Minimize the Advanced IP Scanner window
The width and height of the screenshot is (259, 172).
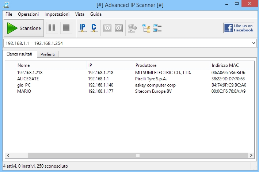coord(227,4)
